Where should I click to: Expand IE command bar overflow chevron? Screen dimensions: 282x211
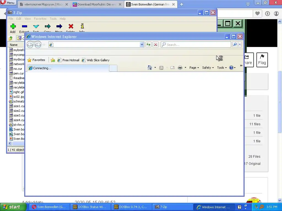pos(241,66)
